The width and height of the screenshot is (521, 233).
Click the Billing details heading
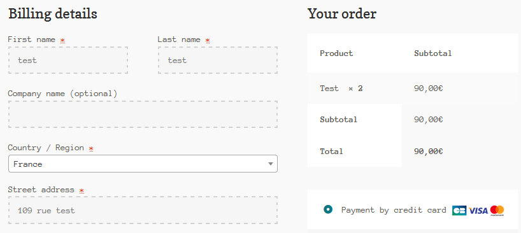53,14
